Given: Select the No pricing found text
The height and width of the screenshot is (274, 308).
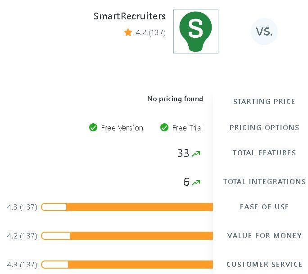Looking at the screenshot, I should (x=175, y=99).
